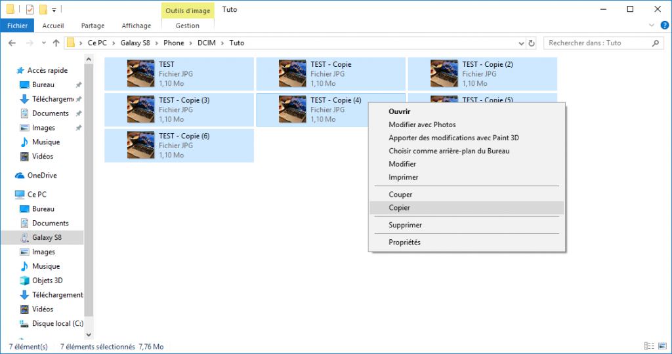The image size is (672, 354).
Task: Choose Copier in the context menu
Action: [x=400, y=208]
